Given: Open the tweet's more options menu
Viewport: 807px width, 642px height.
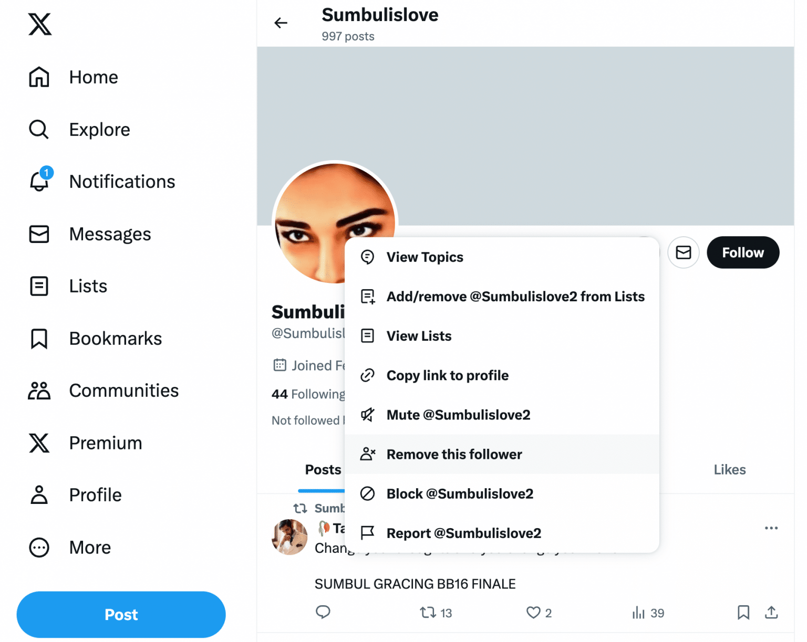Looking at the screenshot, I should 771,528.
